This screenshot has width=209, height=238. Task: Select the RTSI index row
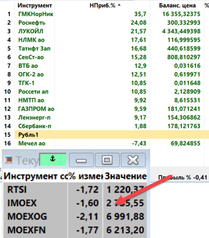pyautogui.click(x=75, y=190)
